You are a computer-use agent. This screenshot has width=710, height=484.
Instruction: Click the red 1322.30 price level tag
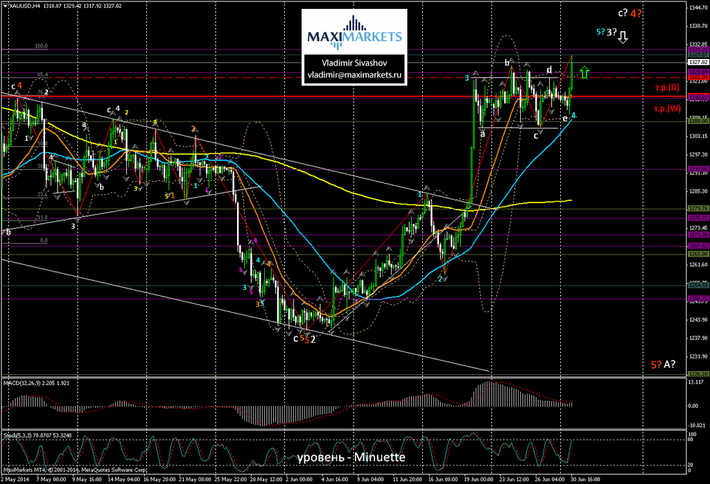point(698,78)
